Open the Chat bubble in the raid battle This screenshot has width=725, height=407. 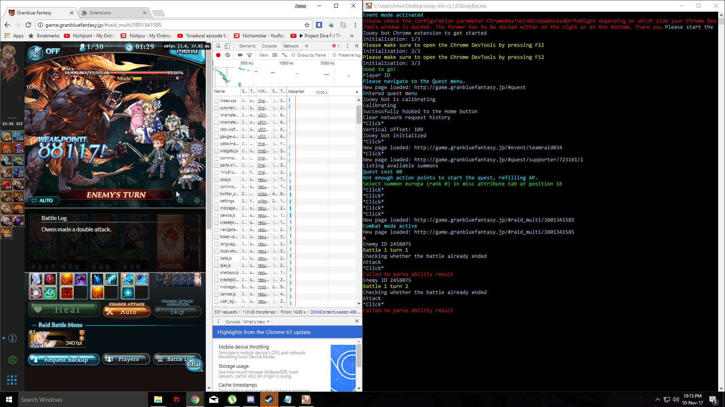(x=194, y=364)
